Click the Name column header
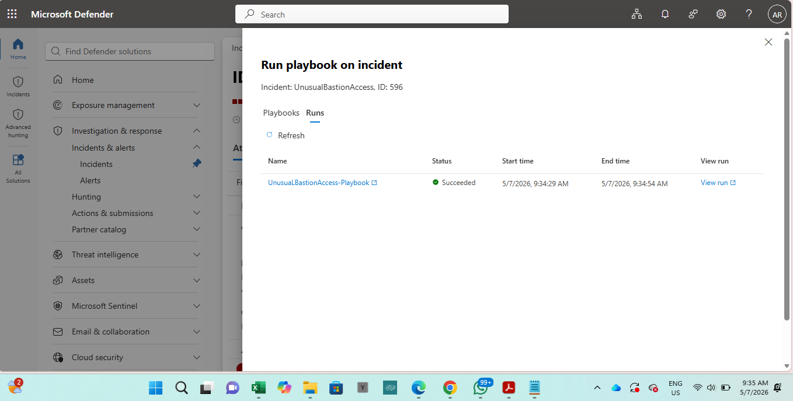Screen dimensions: 793x401 coord(277,161)
